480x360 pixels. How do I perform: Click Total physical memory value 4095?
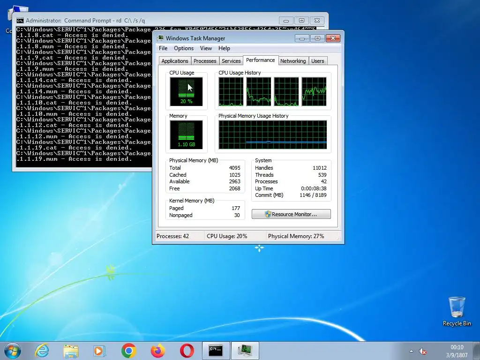(x=234, y=168)
